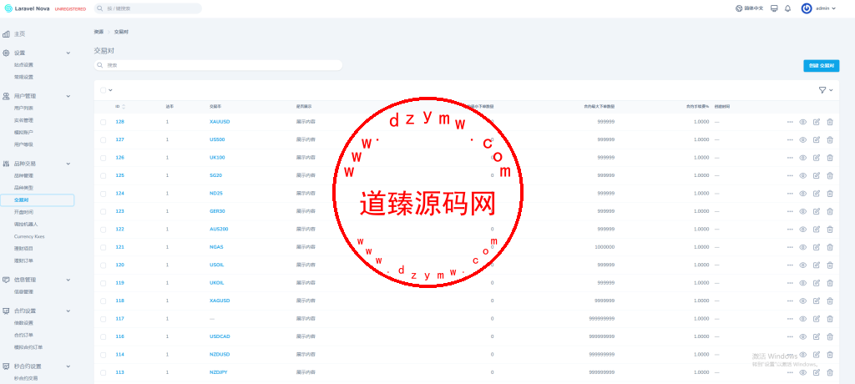Click the monitor theme icon in header
Viewport: 855px width, 384px height.
coord(774,8)
